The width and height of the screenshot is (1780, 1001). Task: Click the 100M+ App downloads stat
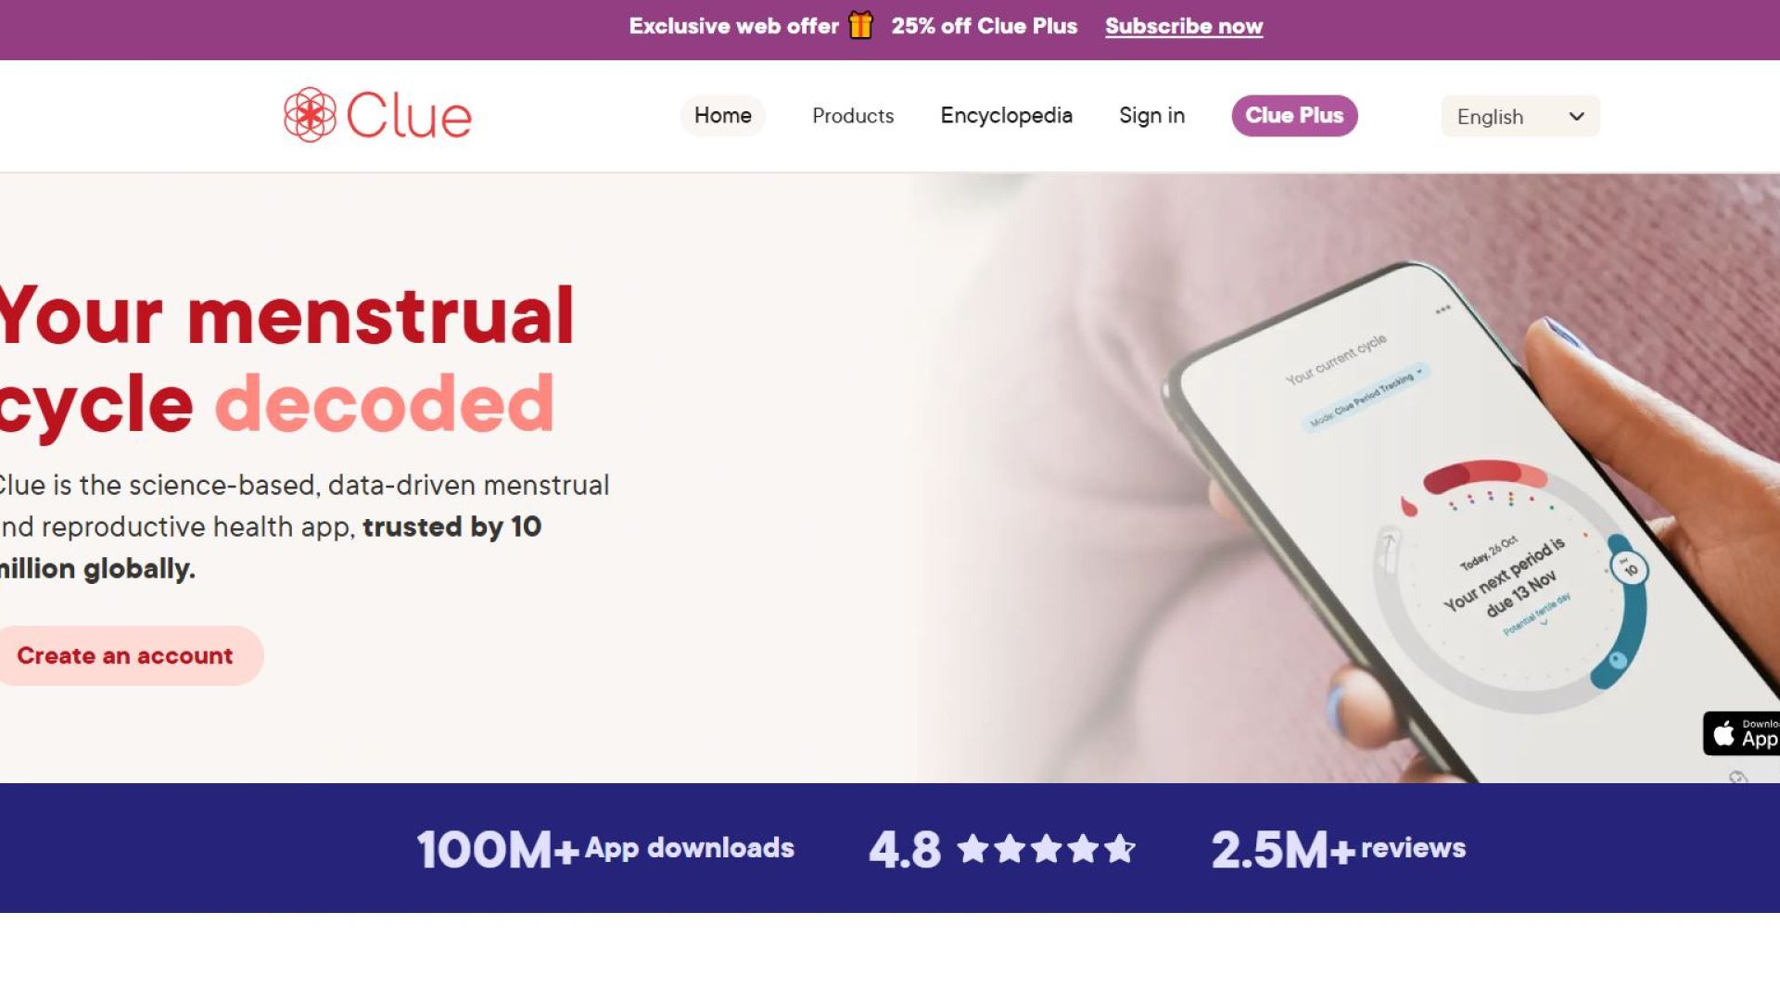pyautogui.click(x=605, y=848)
